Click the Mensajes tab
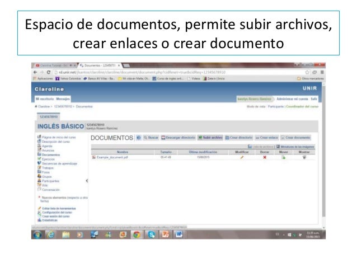 63,99
